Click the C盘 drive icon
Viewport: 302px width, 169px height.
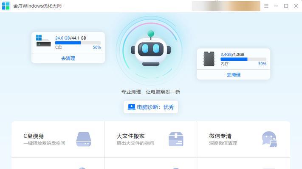43,41
